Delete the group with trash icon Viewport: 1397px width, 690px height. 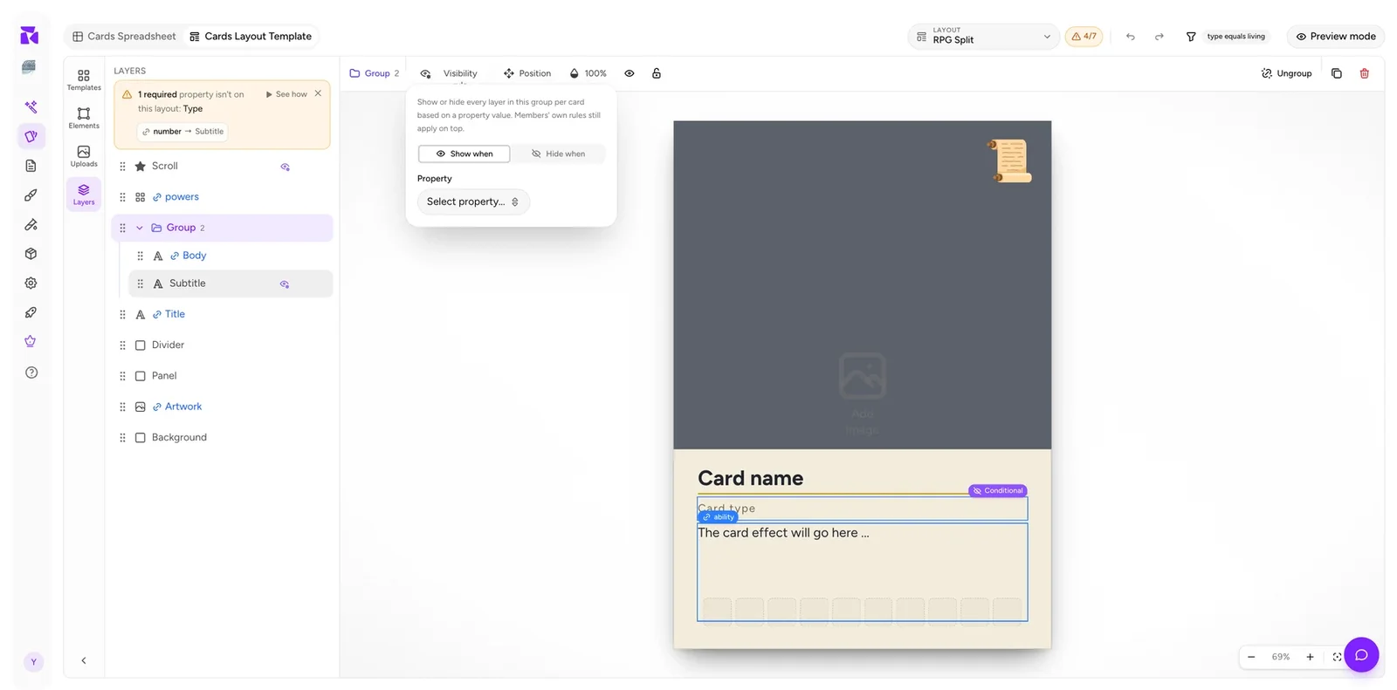(1364, 74)
